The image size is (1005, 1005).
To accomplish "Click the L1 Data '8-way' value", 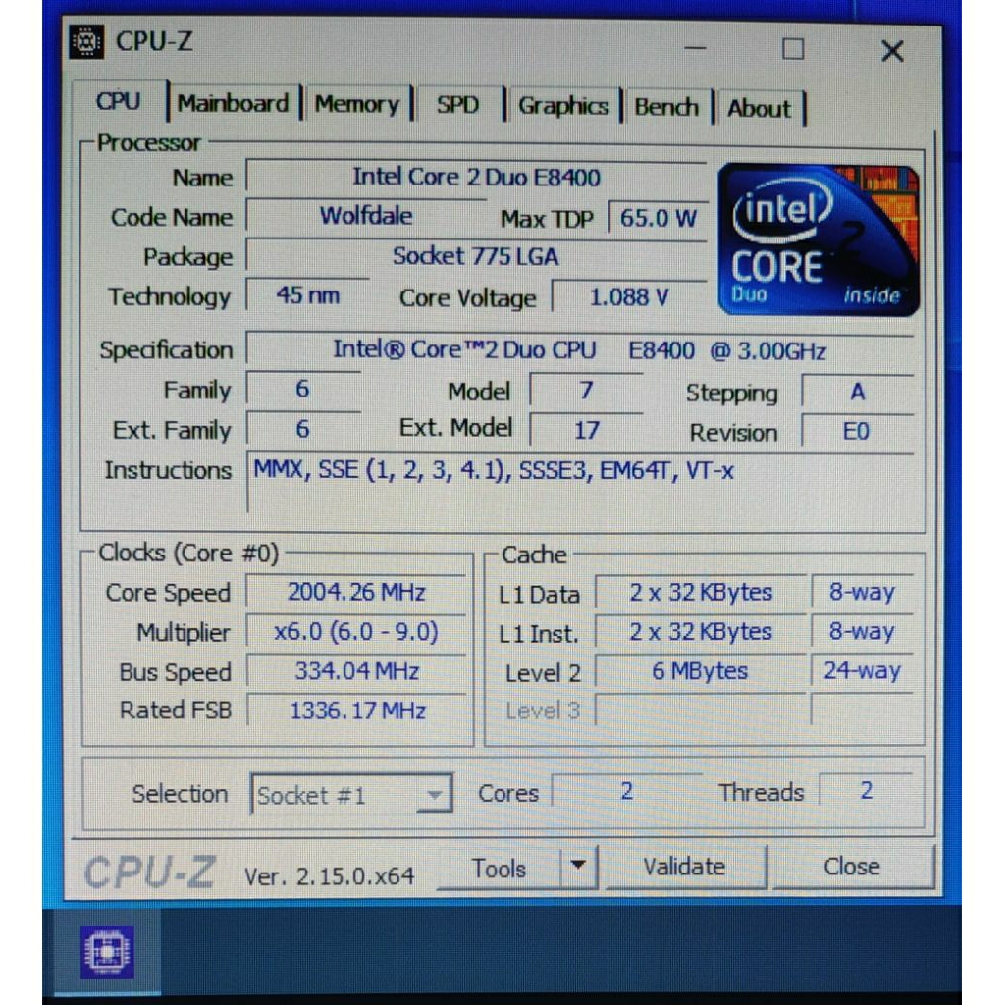I will tap(862, 592).
